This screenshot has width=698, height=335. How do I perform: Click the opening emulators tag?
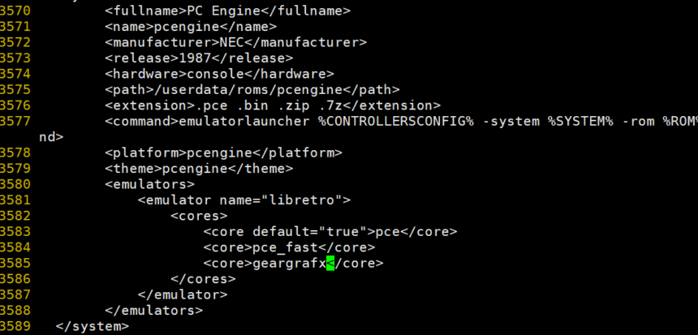[x=150, y=184]
